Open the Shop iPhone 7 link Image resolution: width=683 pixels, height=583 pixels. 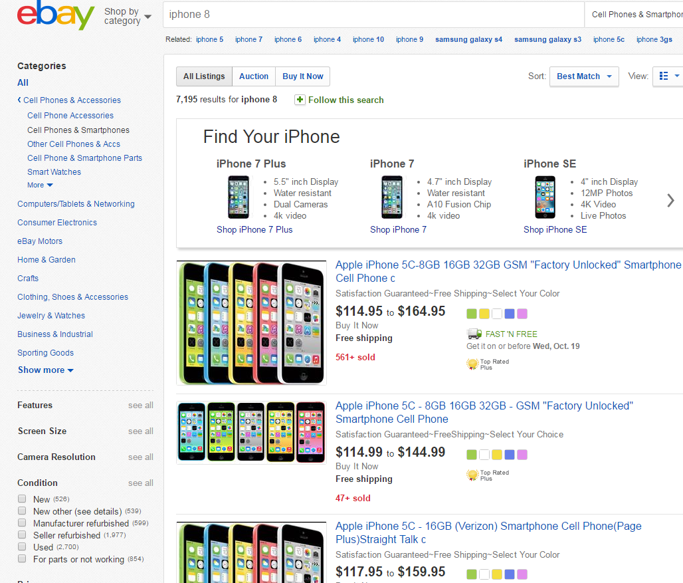[x=398, y=230]
